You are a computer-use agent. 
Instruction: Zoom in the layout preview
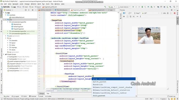pyautogui.click(x=168, y=13)
